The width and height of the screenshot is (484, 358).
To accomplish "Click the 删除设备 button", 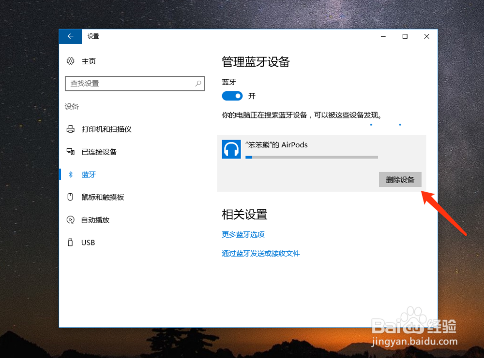I will [400, 179].
